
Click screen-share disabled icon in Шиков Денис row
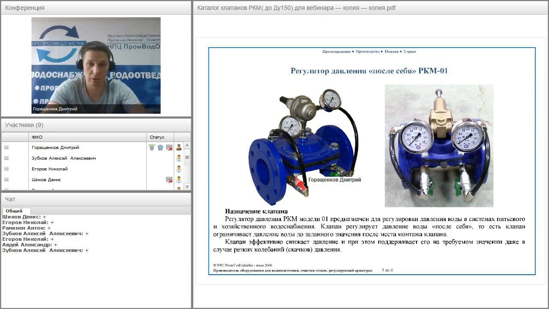[x=169, y=180]
